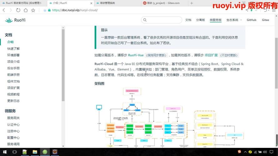
Task: Select 介绍 in sidebar
Action: pyautogui.click(x=10, y=42)
